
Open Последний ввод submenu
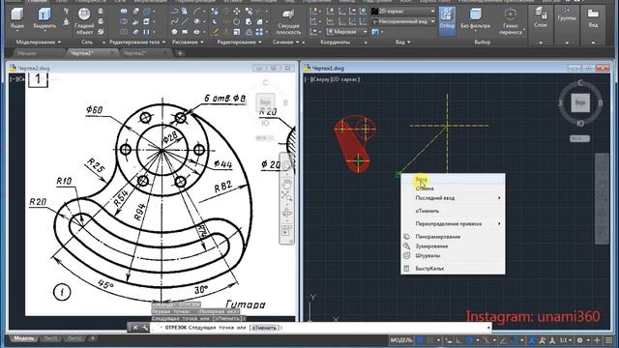(x=453, y=198)
